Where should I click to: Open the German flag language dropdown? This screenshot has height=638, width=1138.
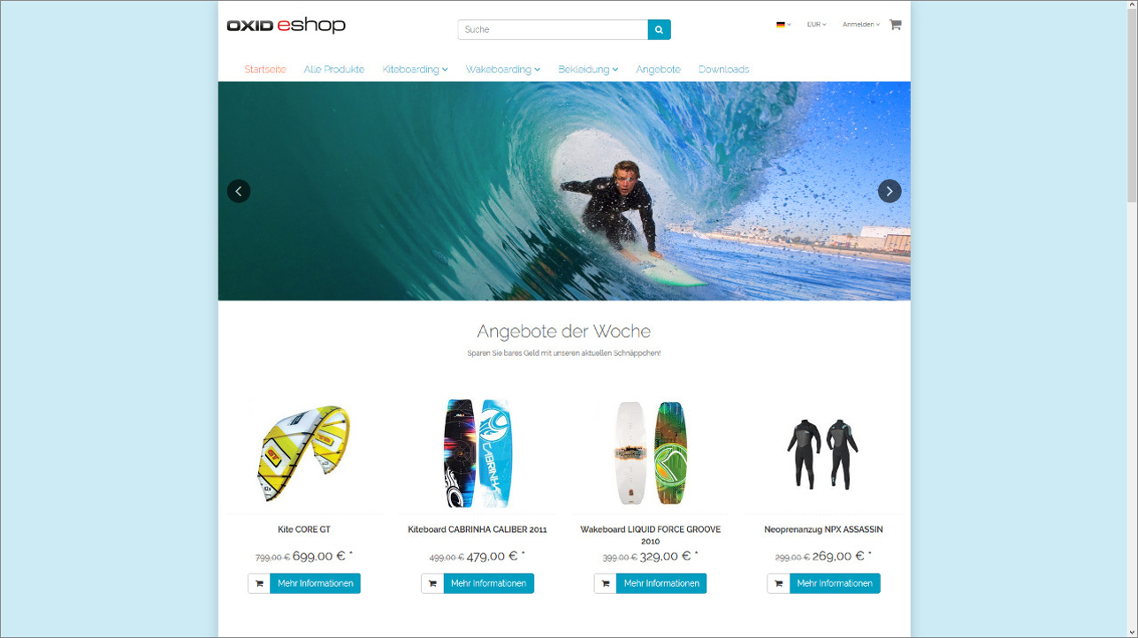coord(783,25)
